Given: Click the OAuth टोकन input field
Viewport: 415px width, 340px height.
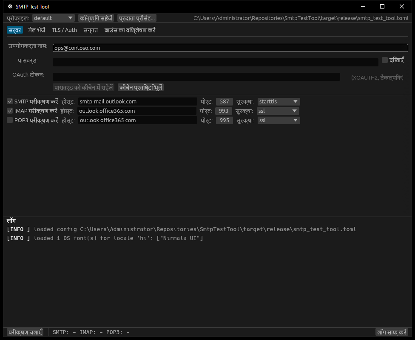Looking at the screenshot, I should [x=196, y=77].
